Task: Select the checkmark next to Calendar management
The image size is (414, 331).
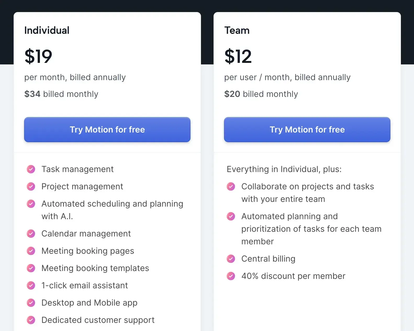Action: point(31,234)
